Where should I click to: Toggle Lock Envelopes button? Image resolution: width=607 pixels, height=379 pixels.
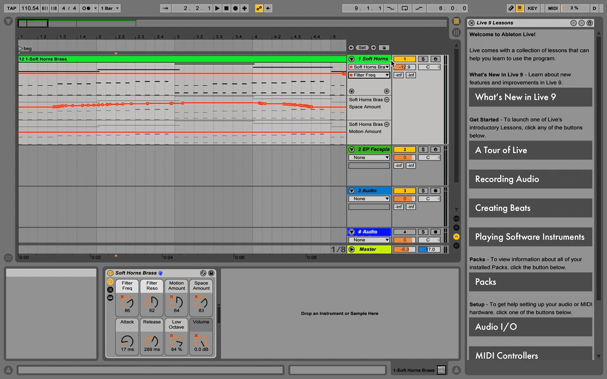click(x=384, y=47)
